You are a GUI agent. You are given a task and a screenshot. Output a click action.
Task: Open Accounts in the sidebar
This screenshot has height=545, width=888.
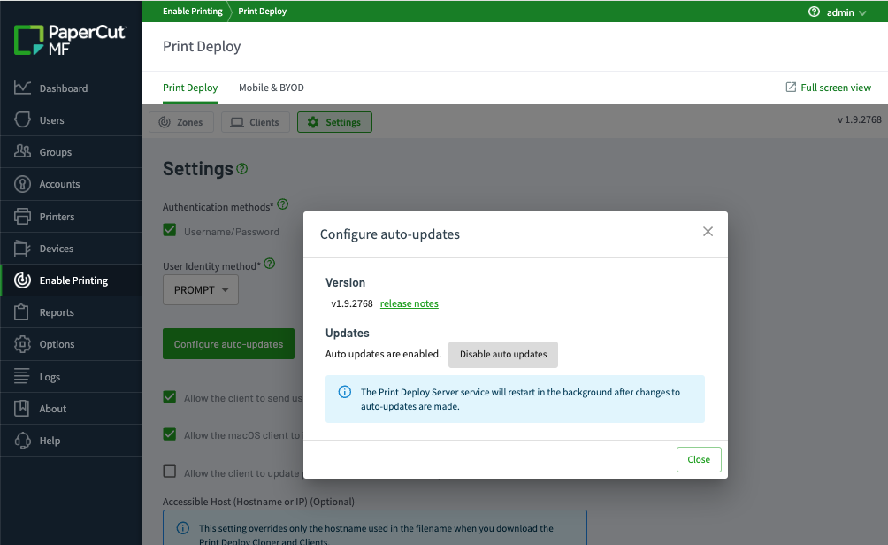pos(71,183)
